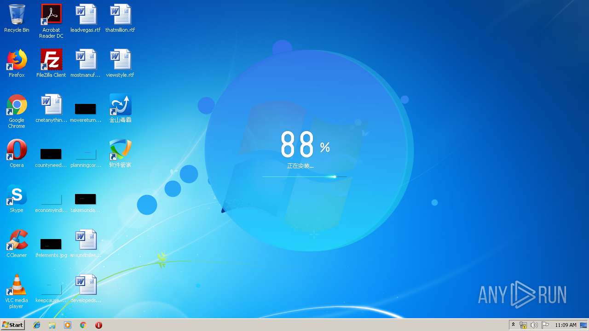Open Opera from the taskbar
The width and height of the screenshot is (589, 331).
pos(98,325)
